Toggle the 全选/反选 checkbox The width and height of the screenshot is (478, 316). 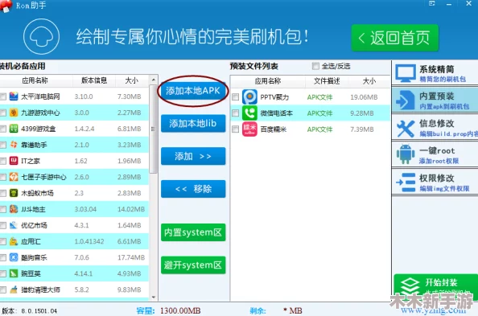click(x=315, y=66)
